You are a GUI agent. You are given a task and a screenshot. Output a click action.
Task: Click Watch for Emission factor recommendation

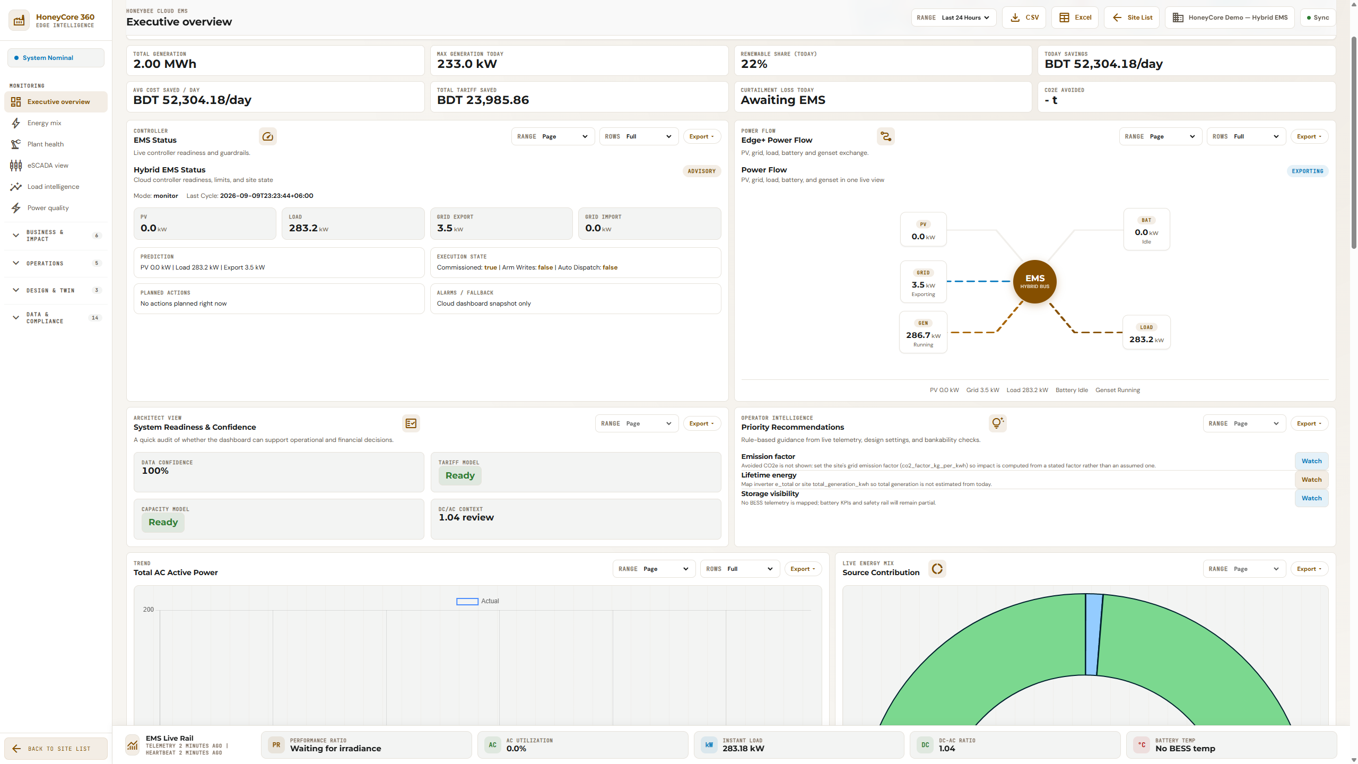[1311, 461]
